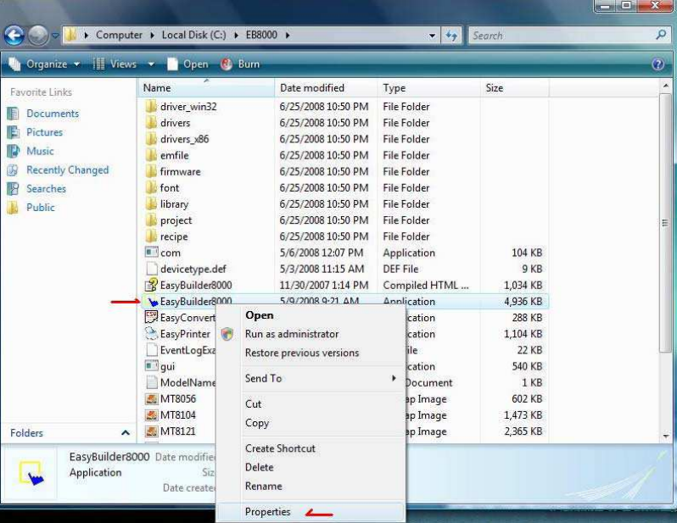Viewport: 677px width, 523px height.
Task: Choose Cut in the context menu
Action: (x=311, y=404)
